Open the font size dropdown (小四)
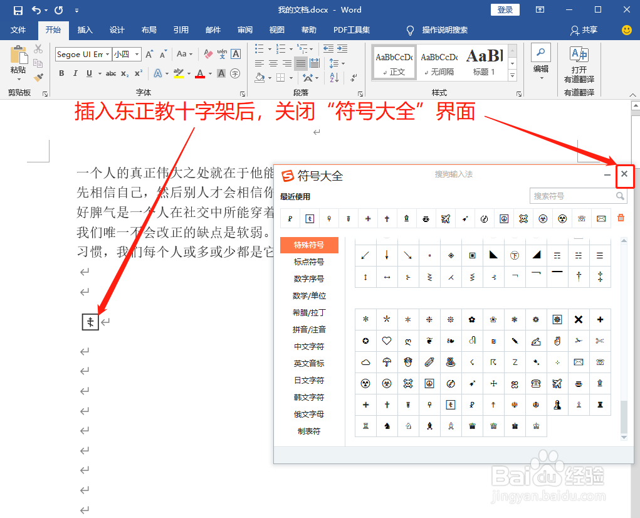 click(137, 55)
